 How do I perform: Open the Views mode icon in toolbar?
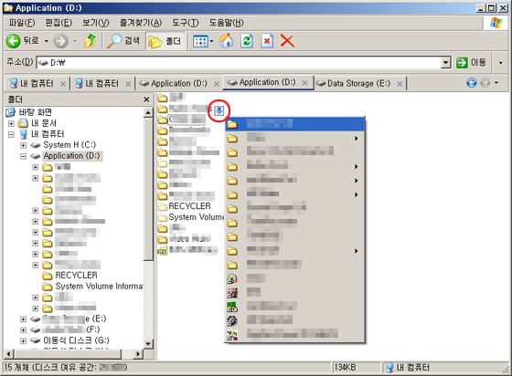200,41
